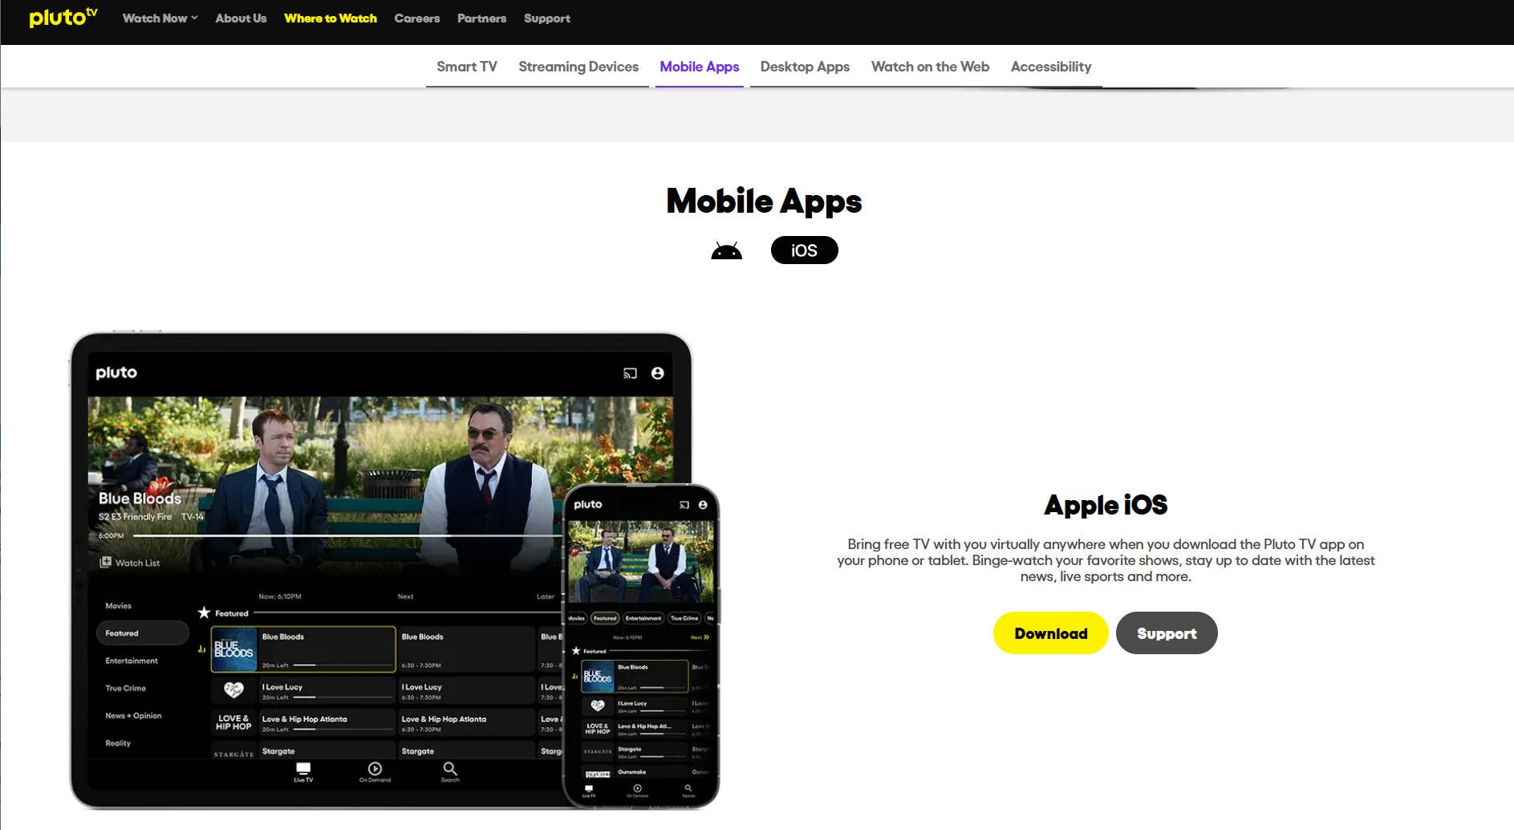Viewport: 1514px width, 830px height.
Task: Toggle the platform selector to iOS
Action: point(804,250)
